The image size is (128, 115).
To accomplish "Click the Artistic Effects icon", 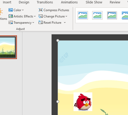I will point(11,16).
